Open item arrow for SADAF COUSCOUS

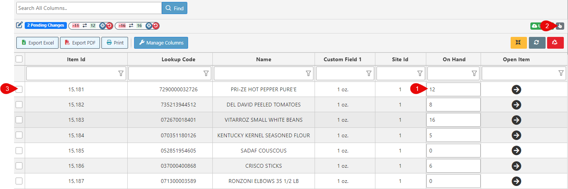(x=516, y=151)
